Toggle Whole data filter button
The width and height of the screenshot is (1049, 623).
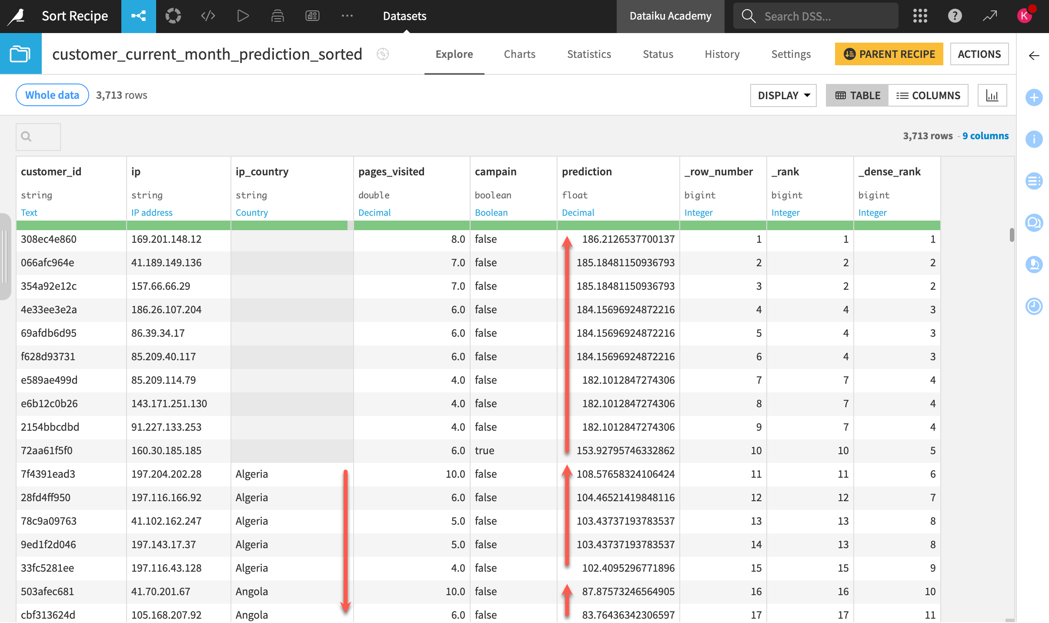[52, 94]
